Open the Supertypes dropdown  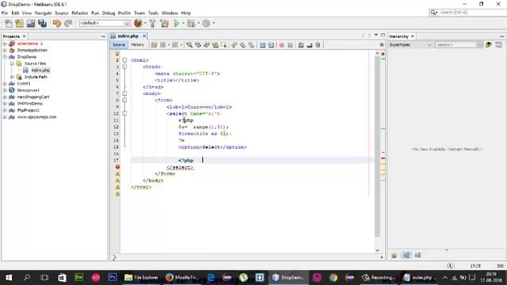click(x=410, y=45)
